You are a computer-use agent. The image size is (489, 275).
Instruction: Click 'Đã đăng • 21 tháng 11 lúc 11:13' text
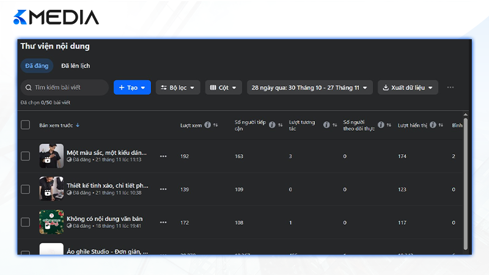pos(107,159)
